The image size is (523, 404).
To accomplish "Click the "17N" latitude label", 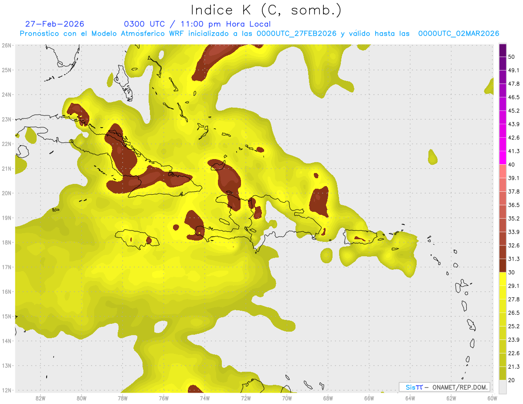I will pyautogui.click(x=6, y=267).
